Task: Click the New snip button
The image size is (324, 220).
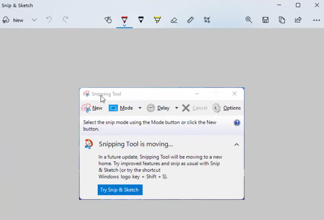Action: click(13, 20)
